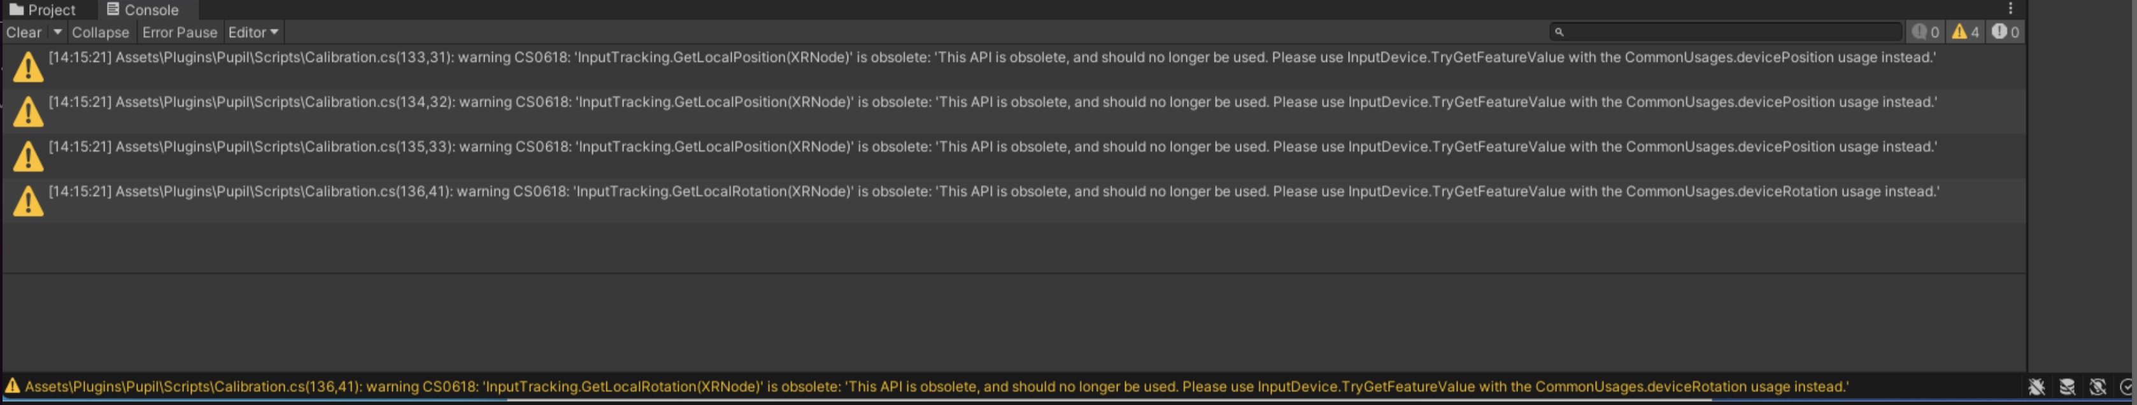
Task: Open the Clear options dropdown arrow
Action: [x=57, y=32]
